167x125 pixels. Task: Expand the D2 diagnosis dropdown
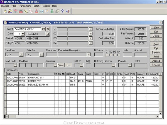click(x=91, y=34)
